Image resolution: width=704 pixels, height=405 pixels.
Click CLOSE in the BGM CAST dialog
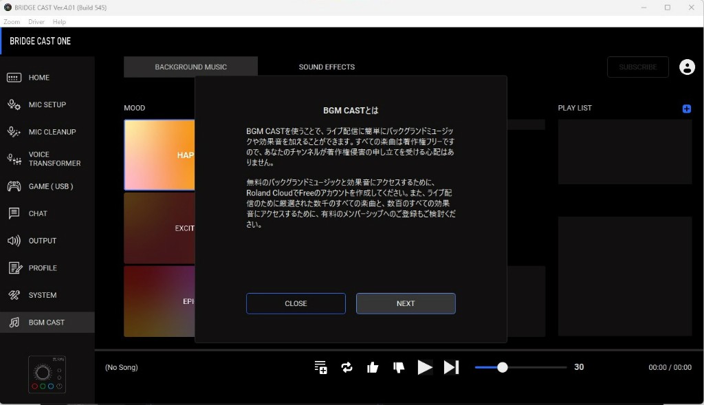tap(296, 303)
